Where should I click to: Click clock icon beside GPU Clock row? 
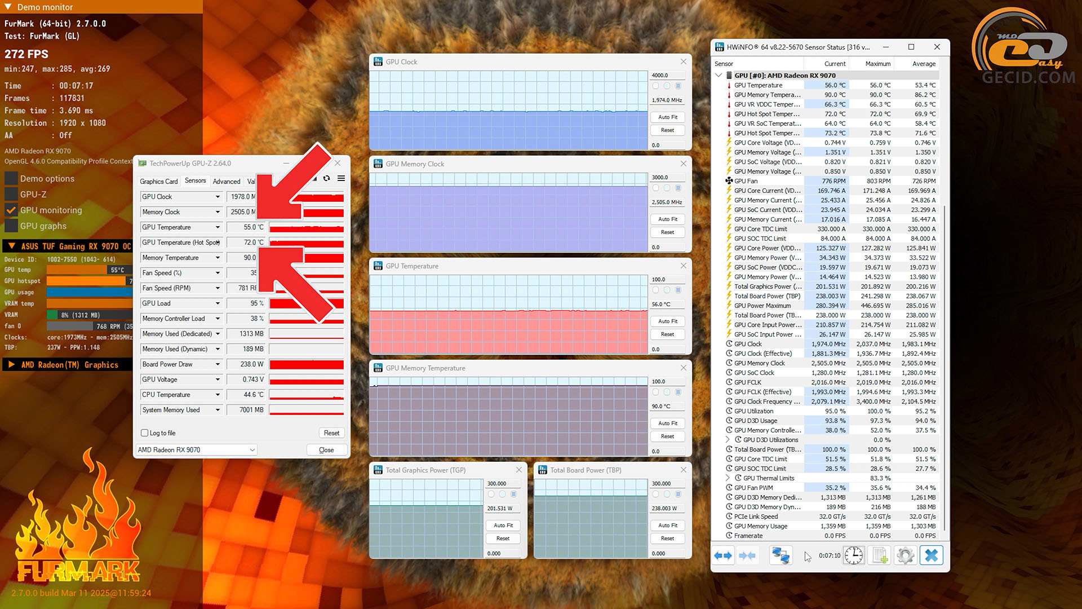[x=729, y=344]
